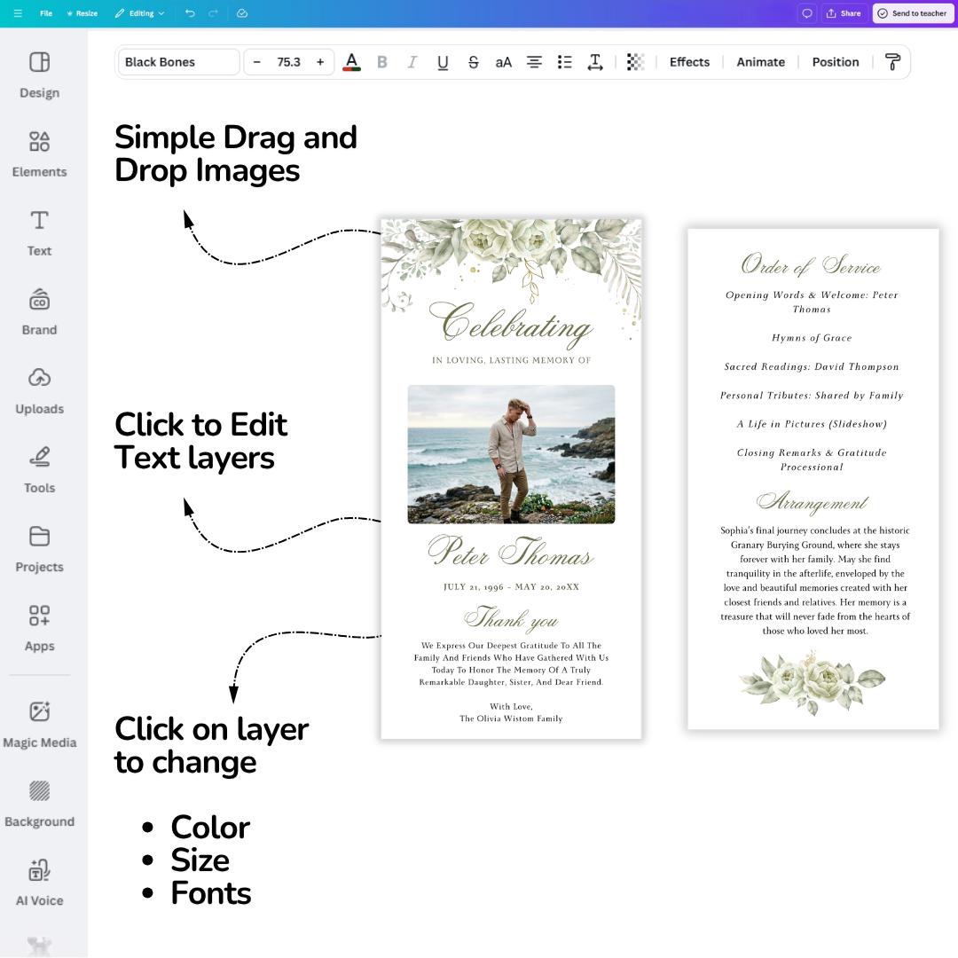The height and width of the screenshot is (958, 958).
Task: Toggle strikethrough formatting
Action: click(x=474, y=62)
